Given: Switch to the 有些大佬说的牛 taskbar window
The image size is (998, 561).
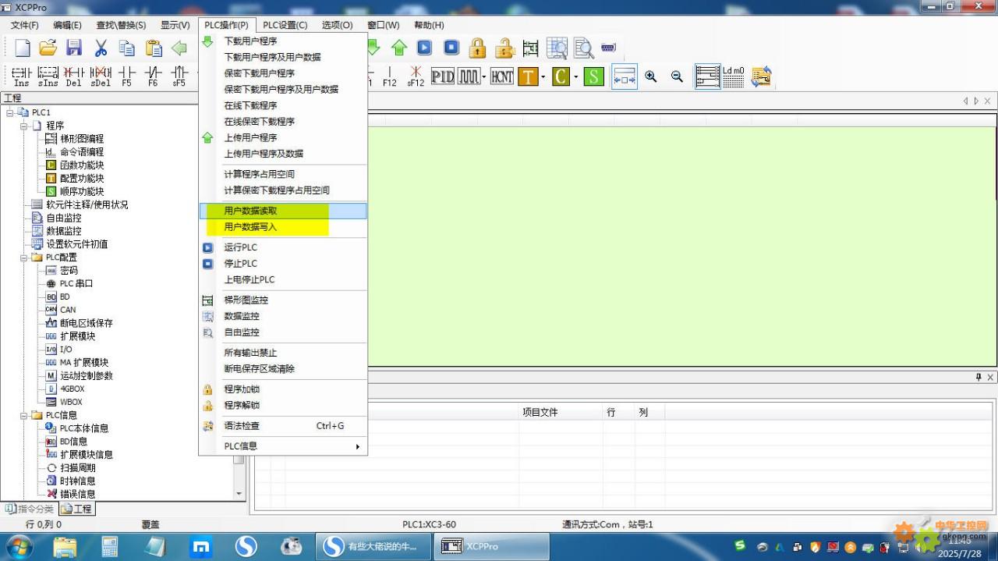Looking at the screenshot, I should click(373, 546).
